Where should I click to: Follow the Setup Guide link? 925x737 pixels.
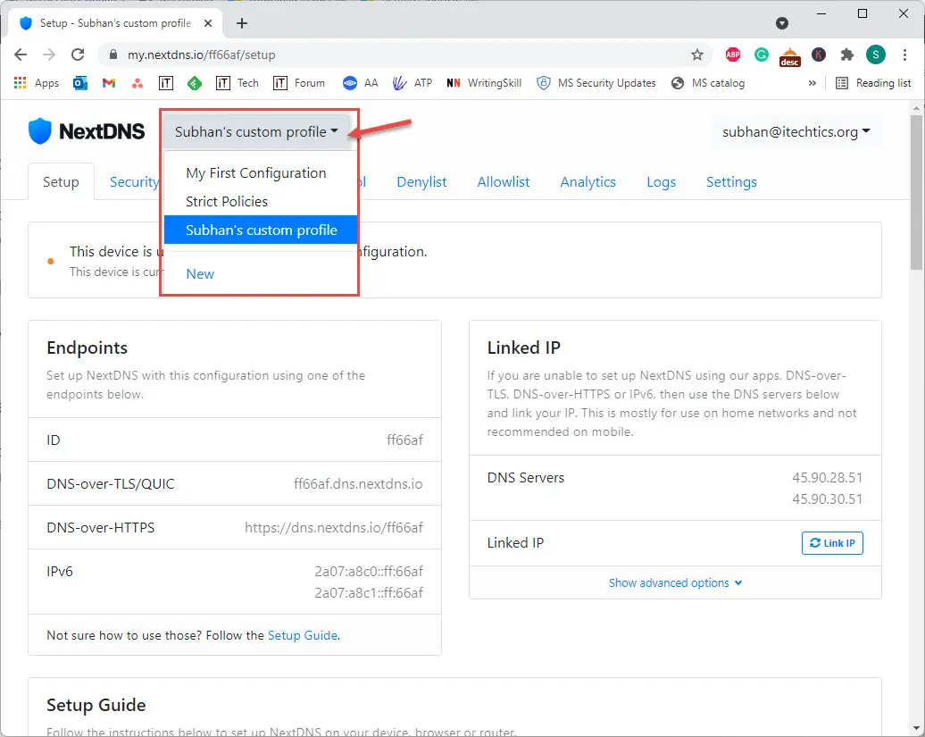point(303,635)
